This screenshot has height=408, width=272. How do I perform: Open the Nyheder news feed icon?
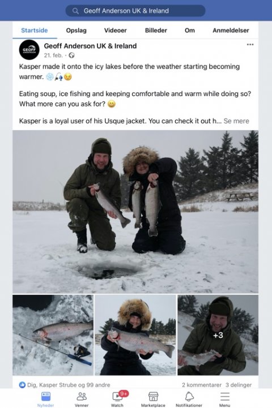click(46, 397)
